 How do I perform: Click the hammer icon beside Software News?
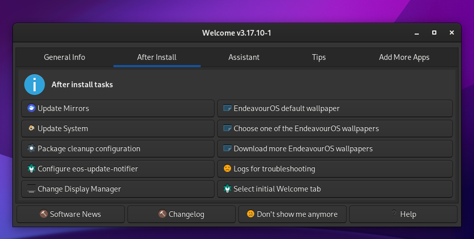coord(44,214)
